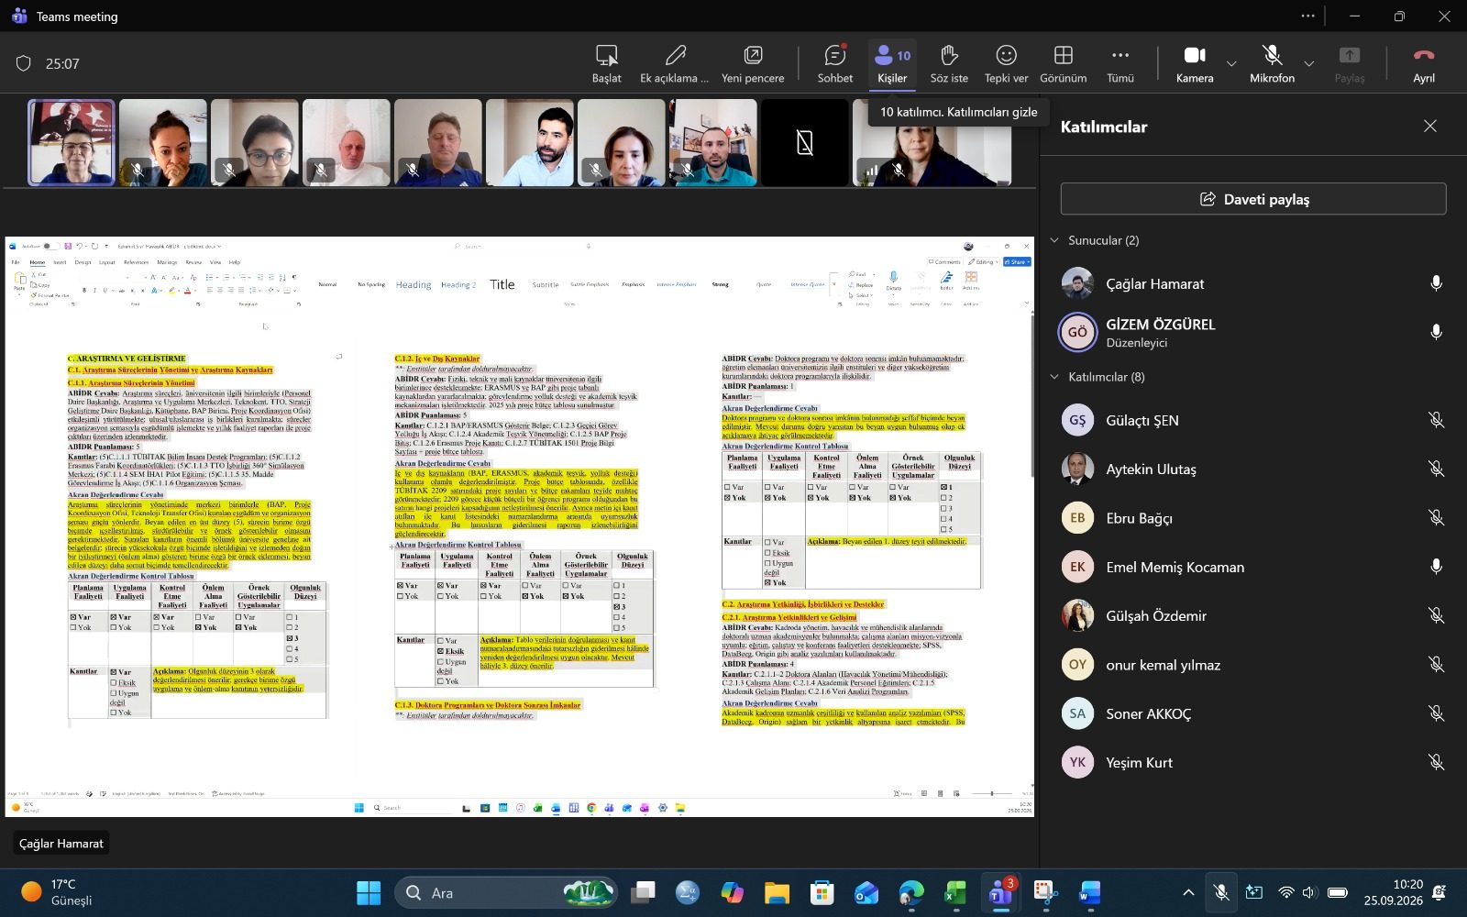Click Başlat to start shared content
Image resolution: width=1467 pixels, height=917 pixels.
(x=606, y=64)
